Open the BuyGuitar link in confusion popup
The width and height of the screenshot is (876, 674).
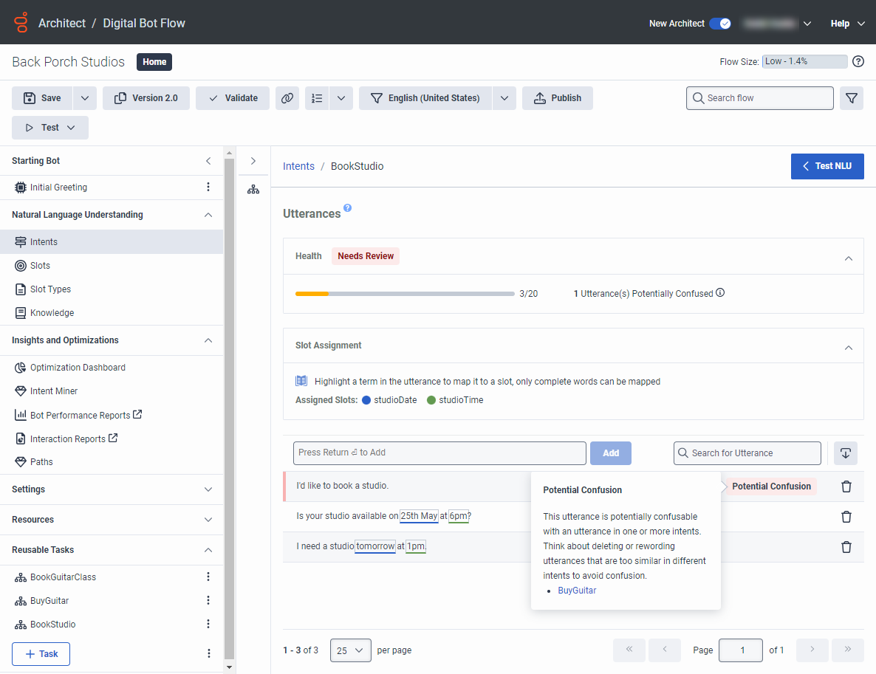click(577, 591)
